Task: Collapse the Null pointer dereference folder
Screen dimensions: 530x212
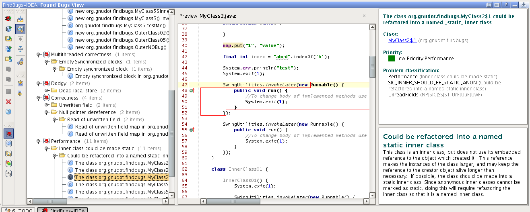Action: click(46, 112)
